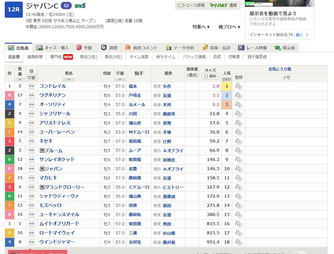
Task: Sort by 馬番 using its dropdown arrow
Action: pyautogui.click(x=20, y=79)
